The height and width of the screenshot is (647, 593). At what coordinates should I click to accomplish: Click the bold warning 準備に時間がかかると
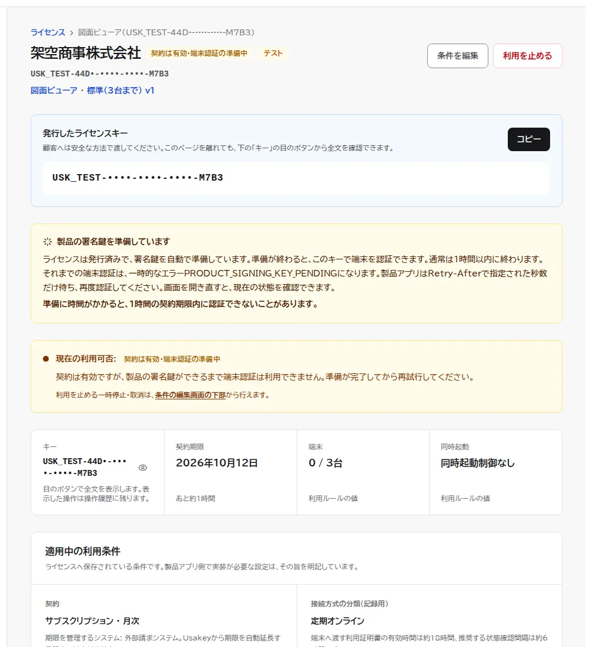(180, 304)
